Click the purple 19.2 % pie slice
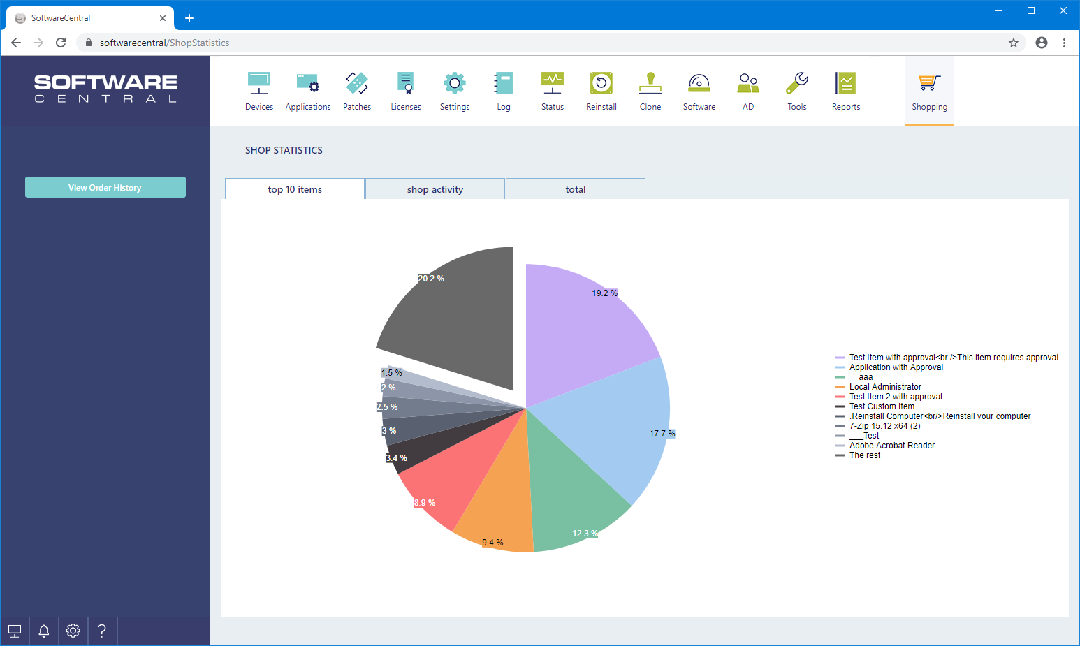1080x646 pixels. coord(580,328)
